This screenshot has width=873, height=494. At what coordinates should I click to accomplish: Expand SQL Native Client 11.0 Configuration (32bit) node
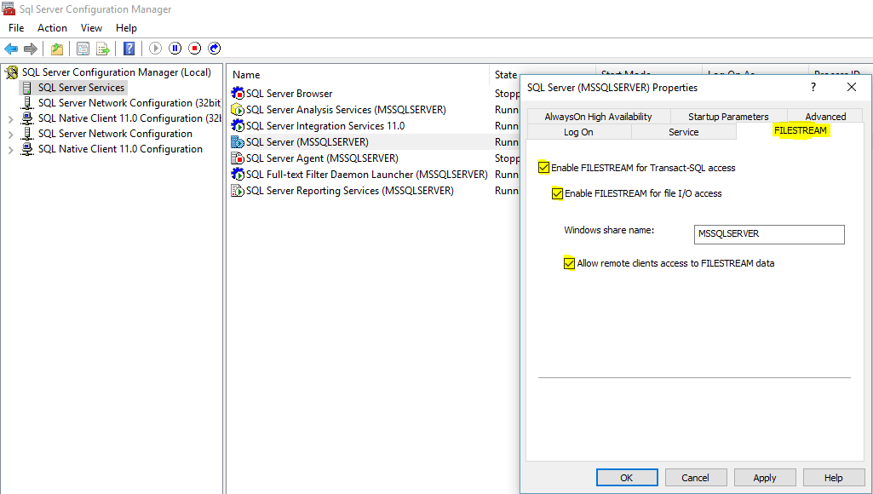(x=10, y=118)
